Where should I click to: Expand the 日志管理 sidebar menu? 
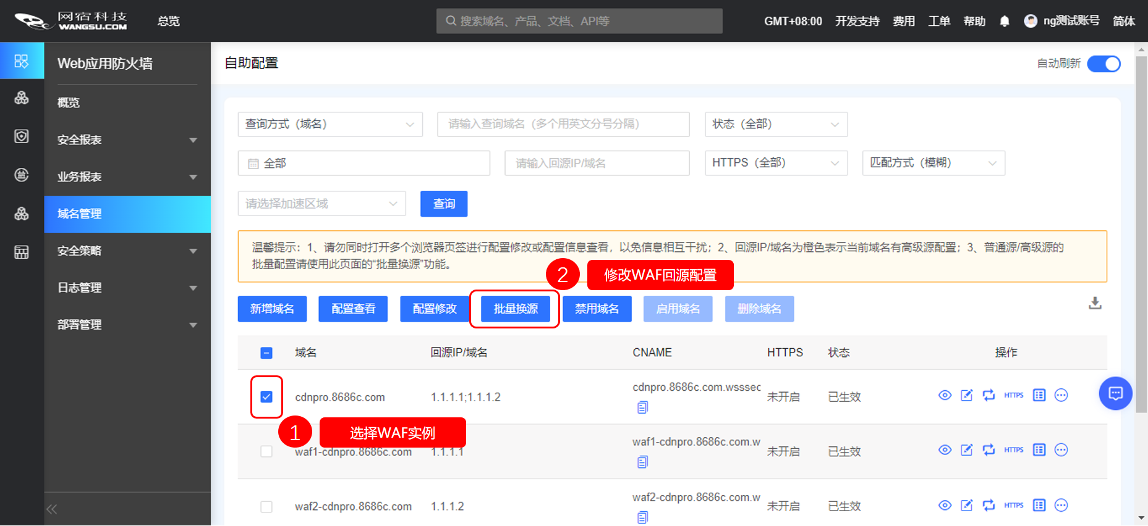[x=127, y=288]
